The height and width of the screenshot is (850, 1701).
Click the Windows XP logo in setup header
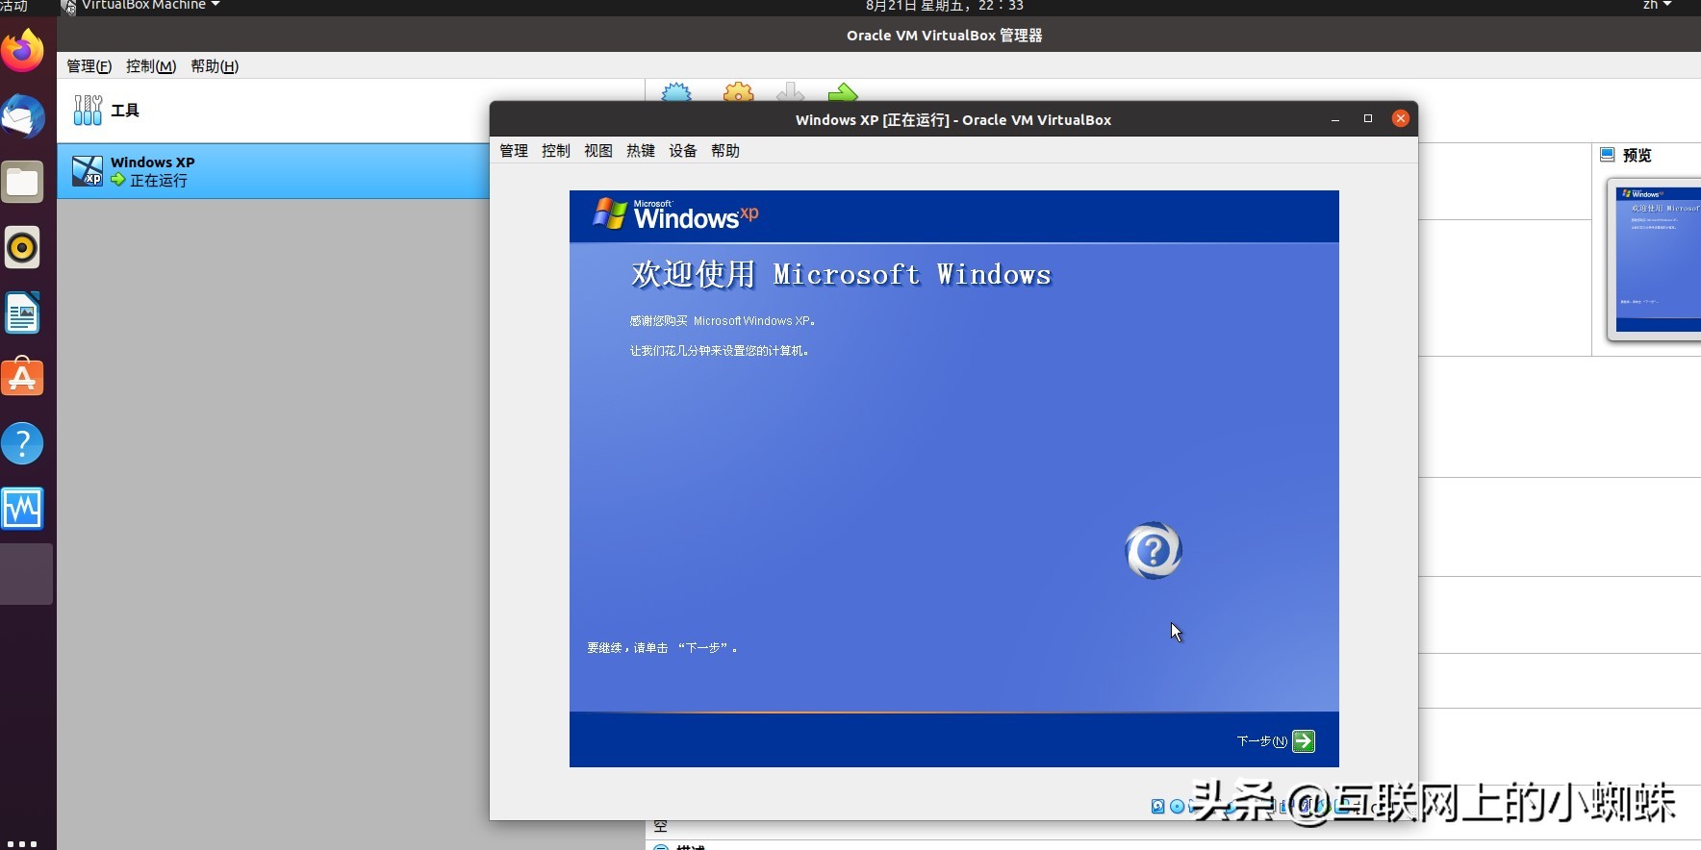(676, 213)
